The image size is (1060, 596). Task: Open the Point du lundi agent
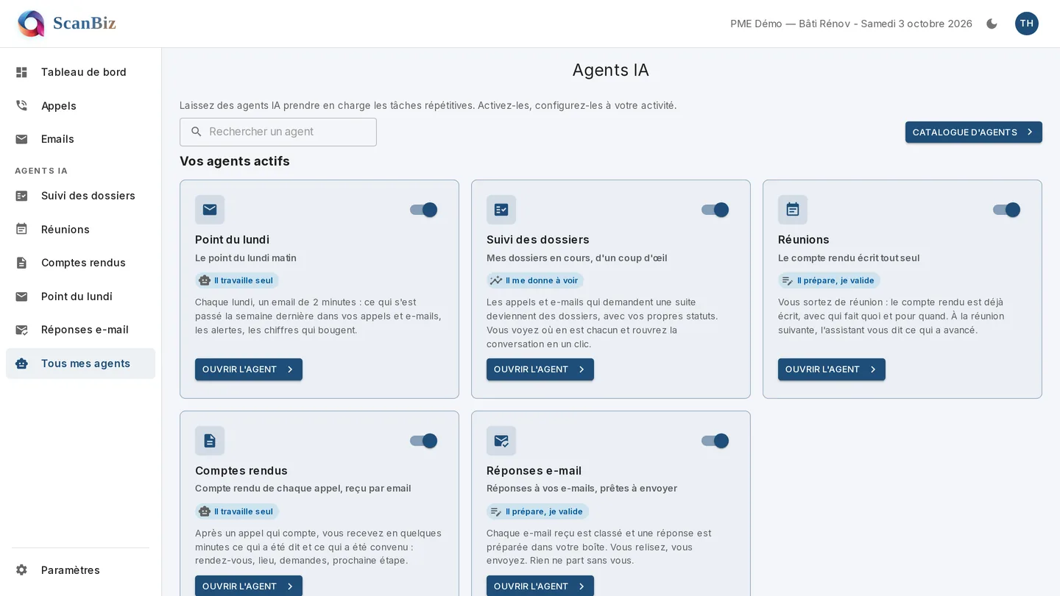click(249, 369)
